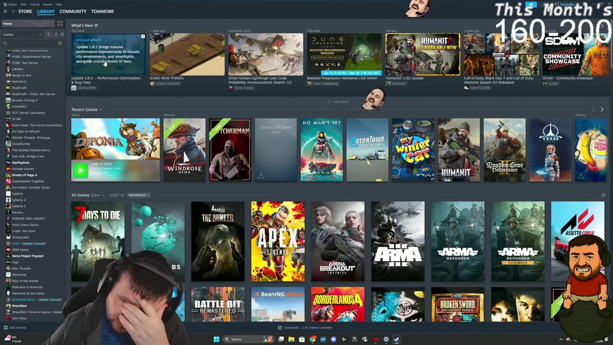Click Add a Game button
Screen dimensions: 613x345
pos(15,328)
